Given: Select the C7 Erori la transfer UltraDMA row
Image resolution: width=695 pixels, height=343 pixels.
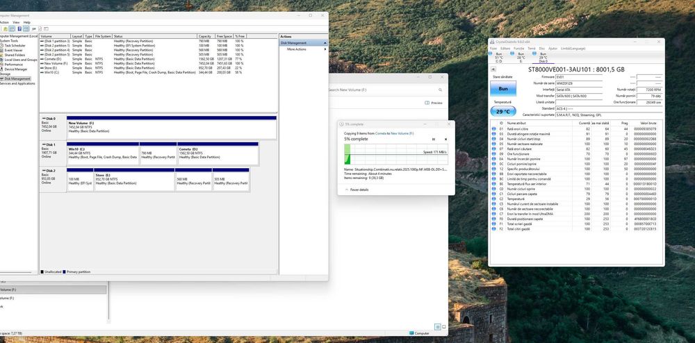Looking at the screenshot, I should click(575, 214).
